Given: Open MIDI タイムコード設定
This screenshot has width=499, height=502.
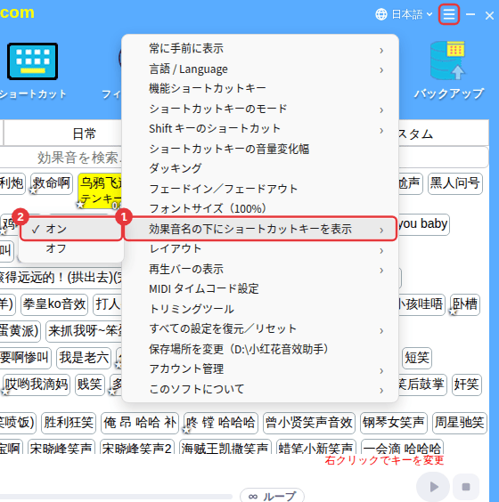Looking at the screenshot, I should (260, 288).
